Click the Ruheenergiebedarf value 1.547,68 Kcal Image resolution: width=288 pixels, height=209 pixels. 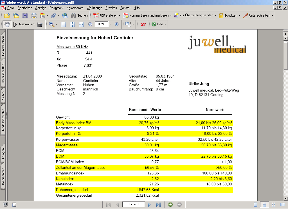[x=147, y=190]
